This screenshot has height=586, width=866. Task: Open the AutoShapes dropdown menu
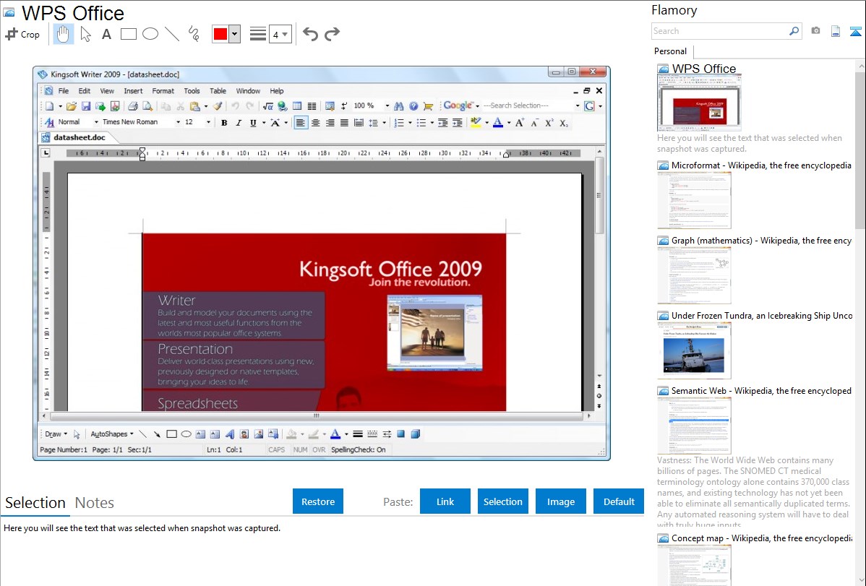click(x=112, y=434)
